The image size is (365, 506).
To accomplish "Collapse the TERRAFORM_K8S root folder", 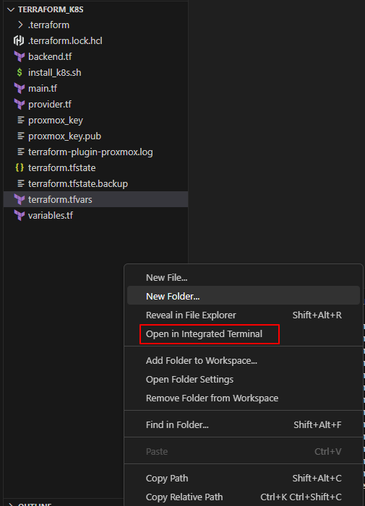I will pyautogui.click(x=11, y=9).
